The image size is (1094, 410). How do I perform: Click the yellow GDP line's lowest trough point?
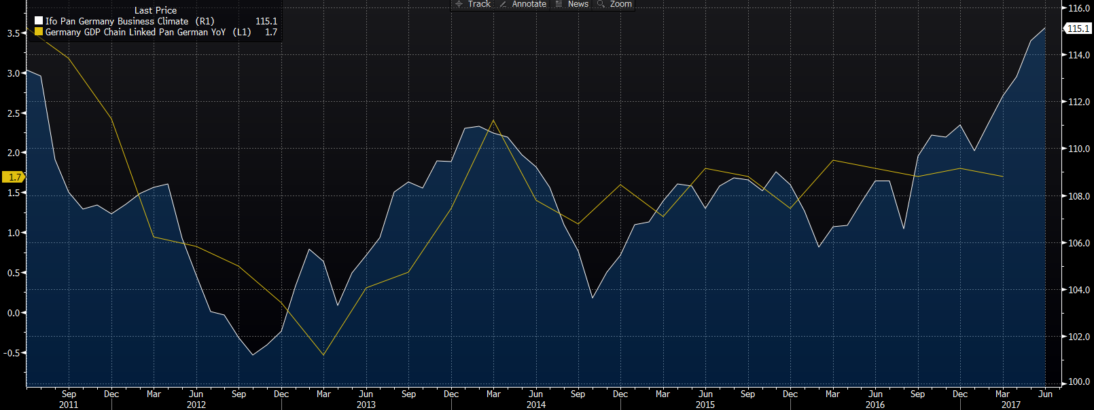[323, 355]
